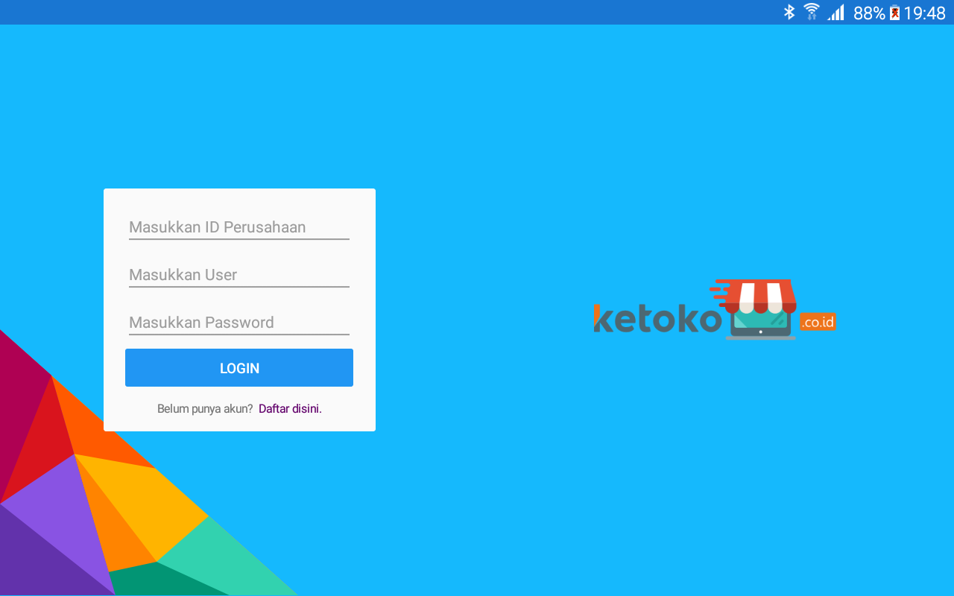Tap the 19:48 clock in status bar
954x596 pixels.
[x=924, y=13]
